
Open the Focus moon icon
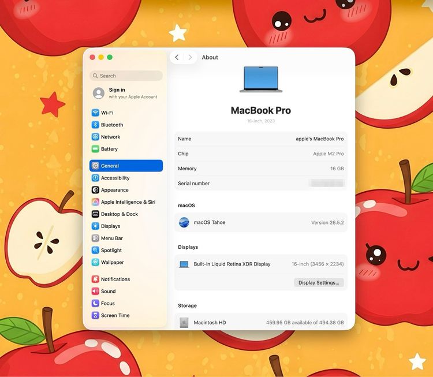[95, 303]
